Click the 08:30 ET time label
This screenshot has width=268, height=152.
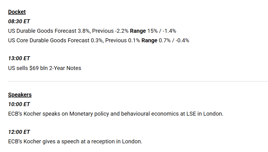19,21
